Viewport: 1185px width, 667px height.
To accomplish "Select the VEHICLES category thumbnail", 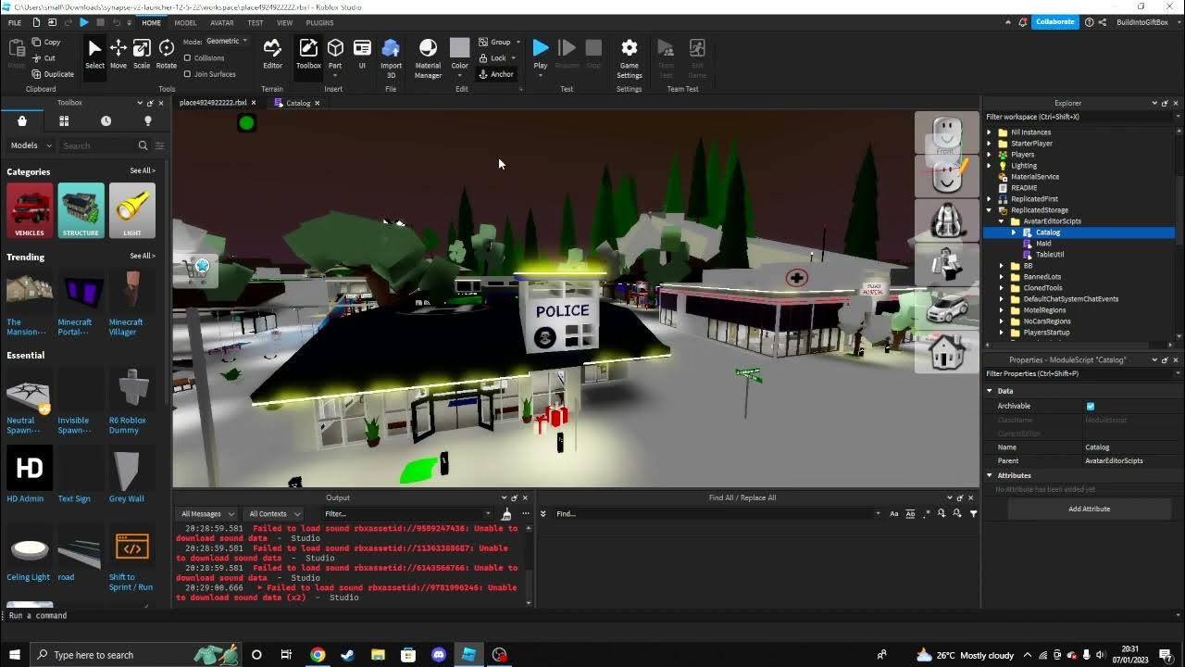I will (30, 210).
